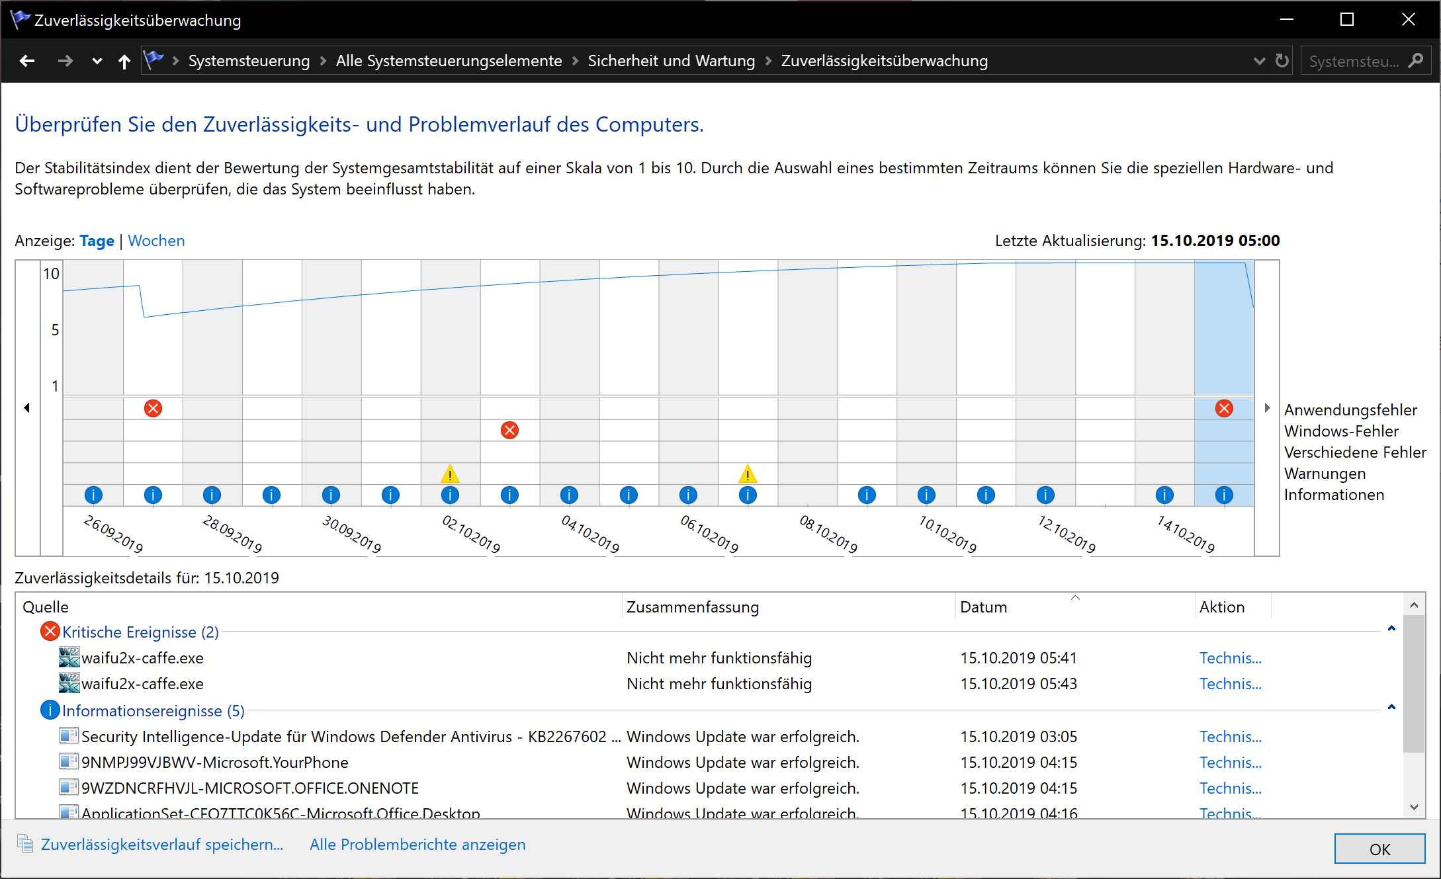The image size is (1441, 879).
Task: Select the Tage view
Action: point(97,241)
